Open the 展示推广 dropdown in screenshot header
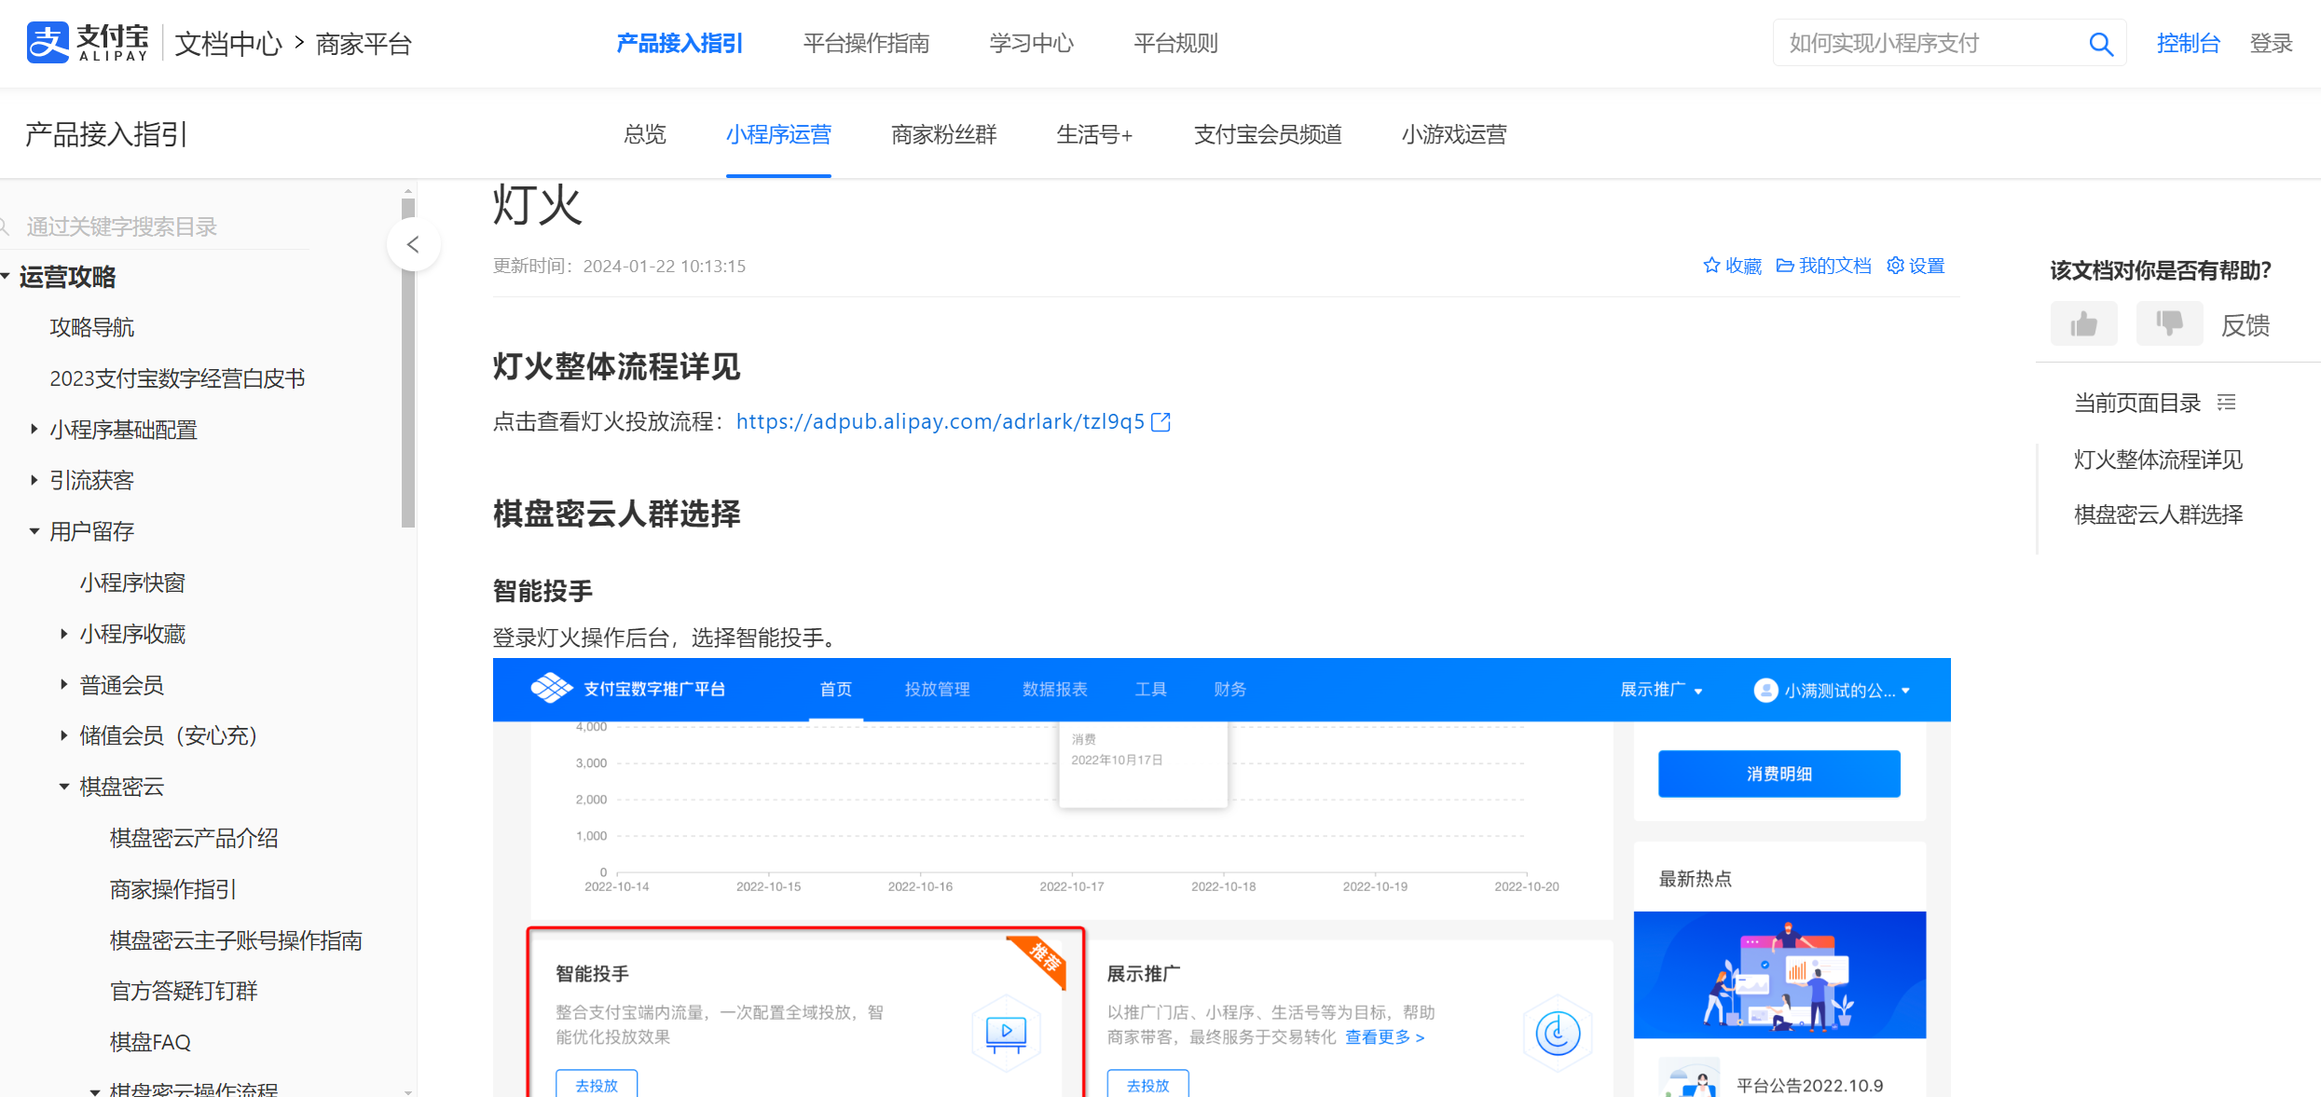 pyautogui.click(x=1661, y=690)
